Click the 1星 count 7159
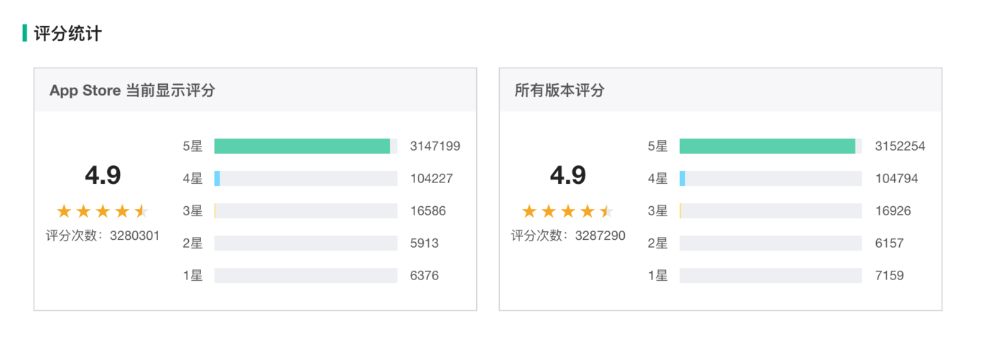 pyautogui.click(x=889, y=276)
